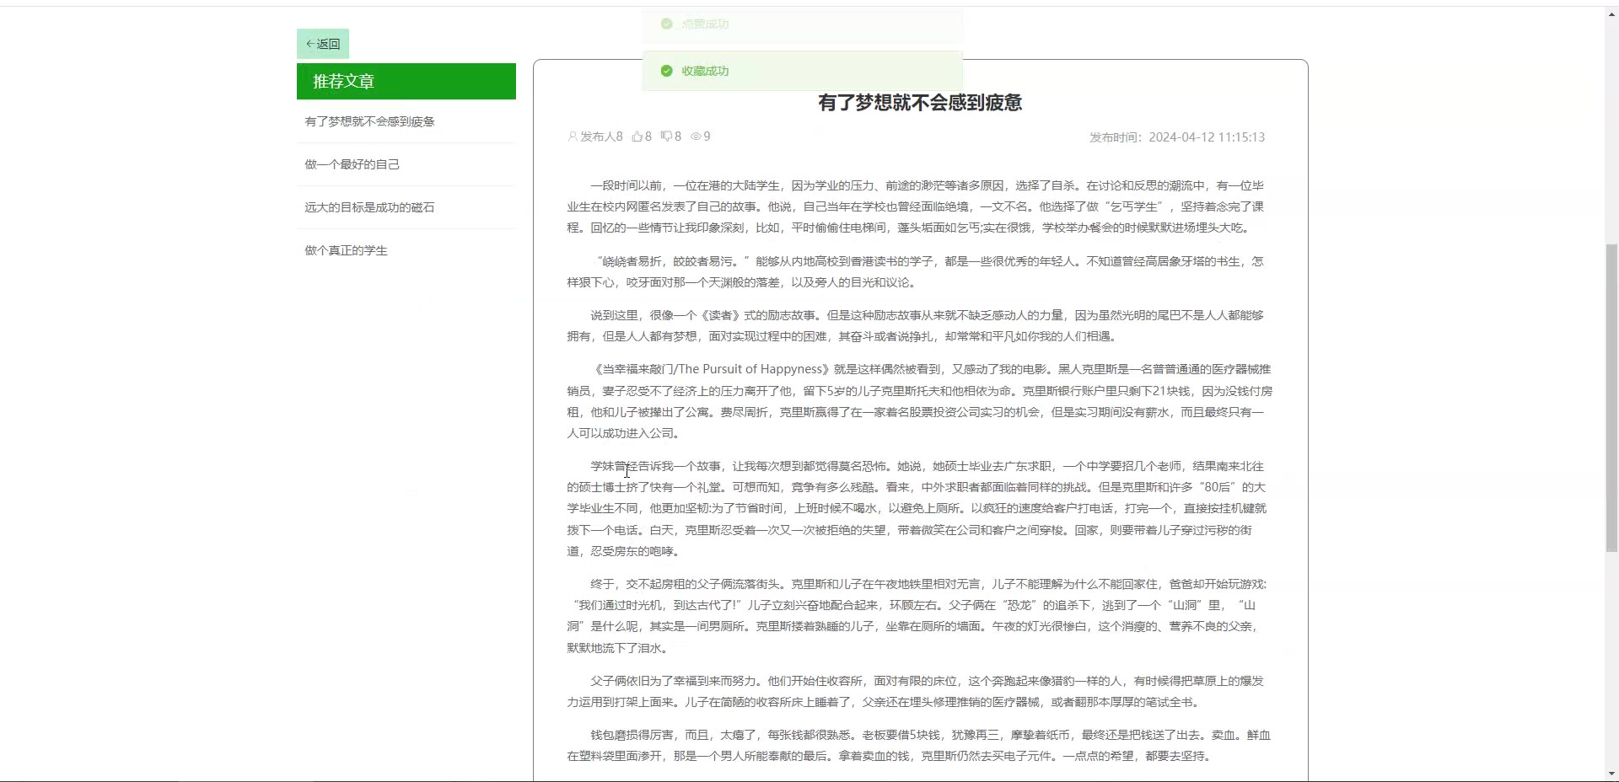Click the thumbs-down dislike icon
This screenshot has width=1619, height=782.
pos(666,137)
